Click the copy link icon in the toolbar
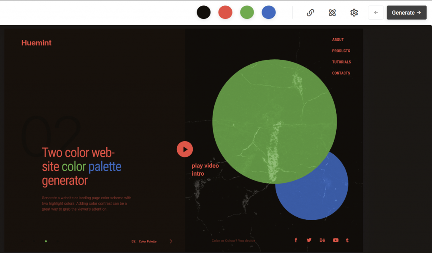This screenshot has height=253, width=432. 310,12
